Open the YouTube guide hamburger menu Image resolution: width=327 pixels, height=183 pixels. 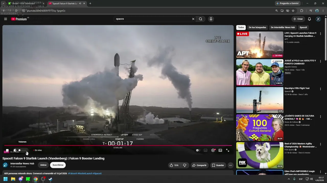6,19
